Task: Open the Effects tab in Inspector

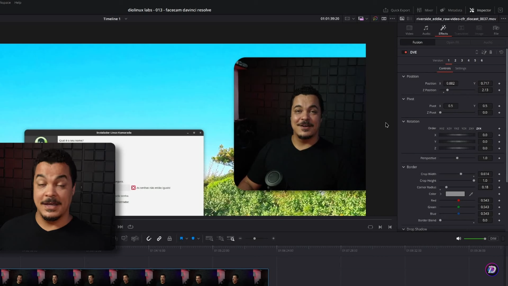Action: click(443, 30)
